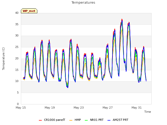Viewport: 167px width, 125px height.
Task: Click the red CR1000 panelT color marker
Action: coord(40,120)
